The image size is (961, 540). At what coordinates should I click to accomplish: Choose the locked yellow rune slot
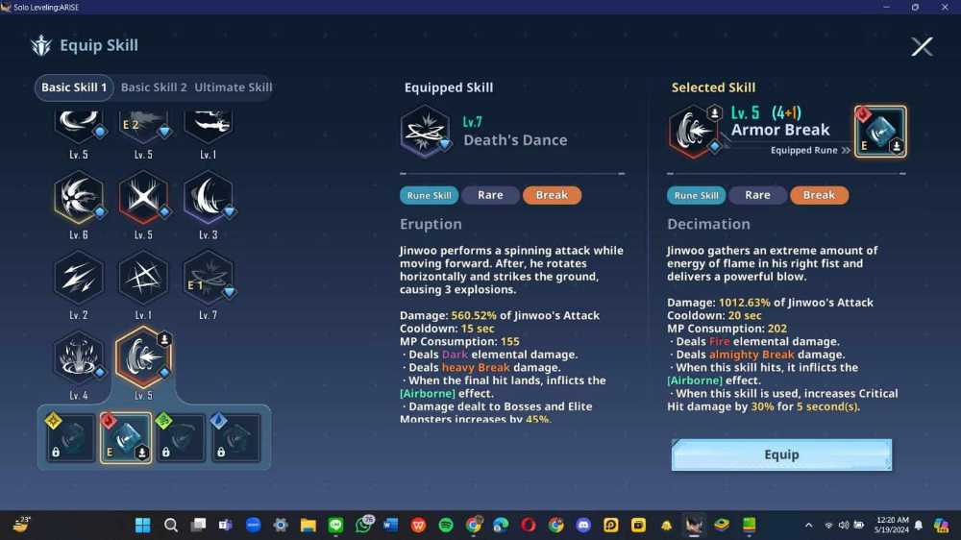pos(70,437)
